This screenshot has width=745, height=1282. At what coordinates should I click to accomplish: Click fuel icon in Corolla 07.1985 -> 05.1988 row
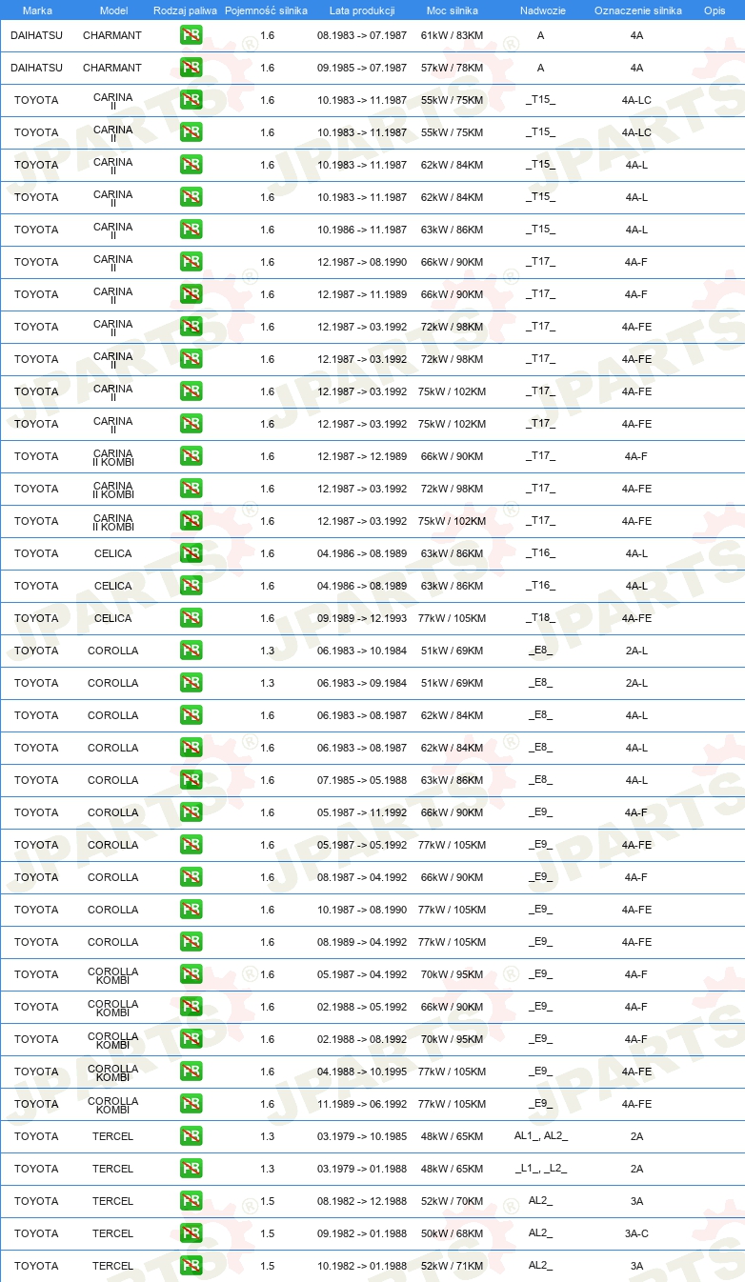click(191, 780)
